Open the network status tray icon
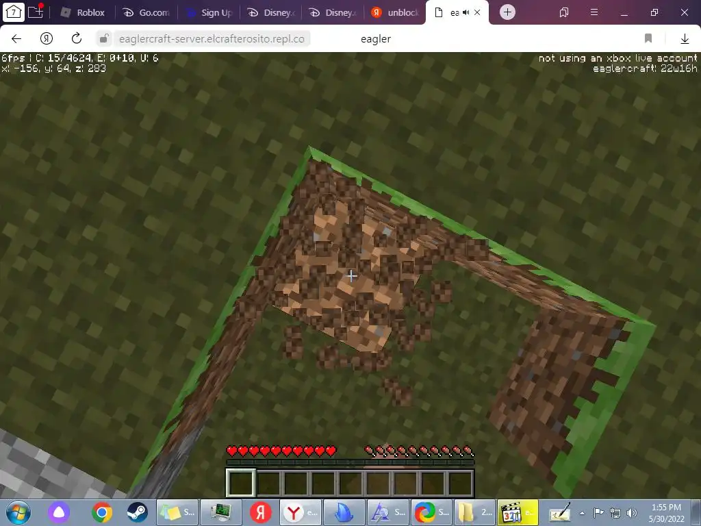The height and width of the screenshot is (526, 701). 615,513
